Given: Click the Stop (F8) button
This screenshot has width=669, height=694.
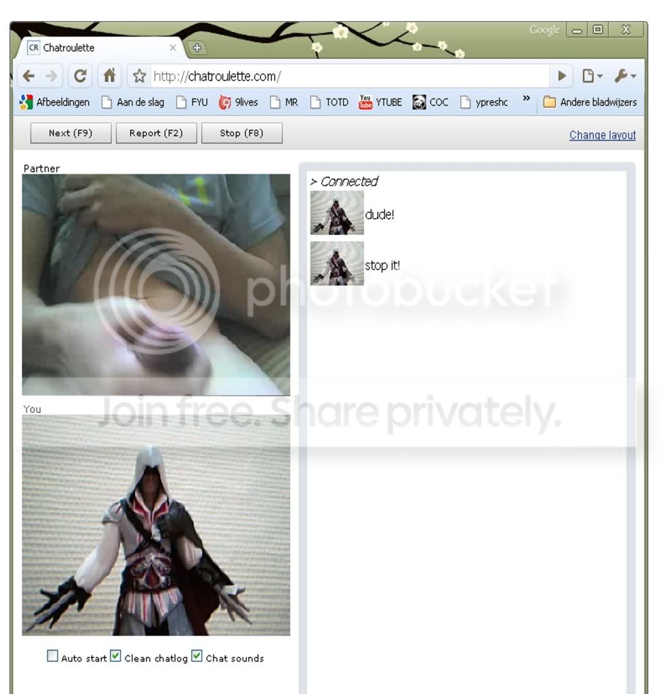Looking at the screenshot, I should tap(242, 134).
